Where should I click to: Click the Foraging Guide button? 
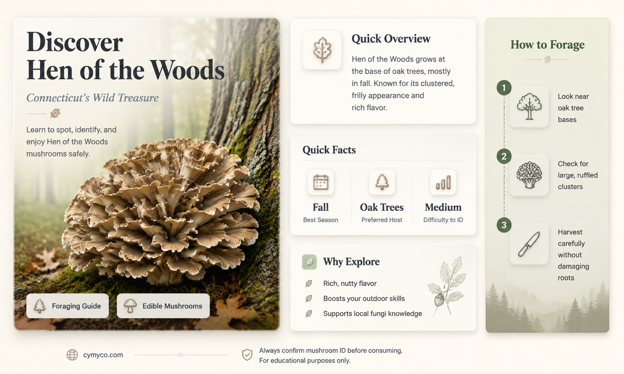pyautogui.click(x=67, y=306)
